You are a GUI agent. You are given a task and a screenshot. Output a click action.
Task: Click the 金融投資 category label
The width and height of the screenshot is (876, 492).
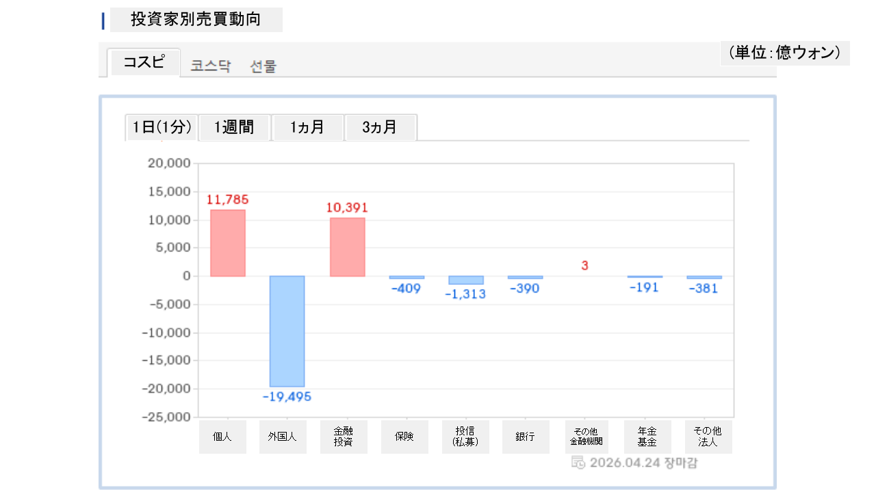344,437
